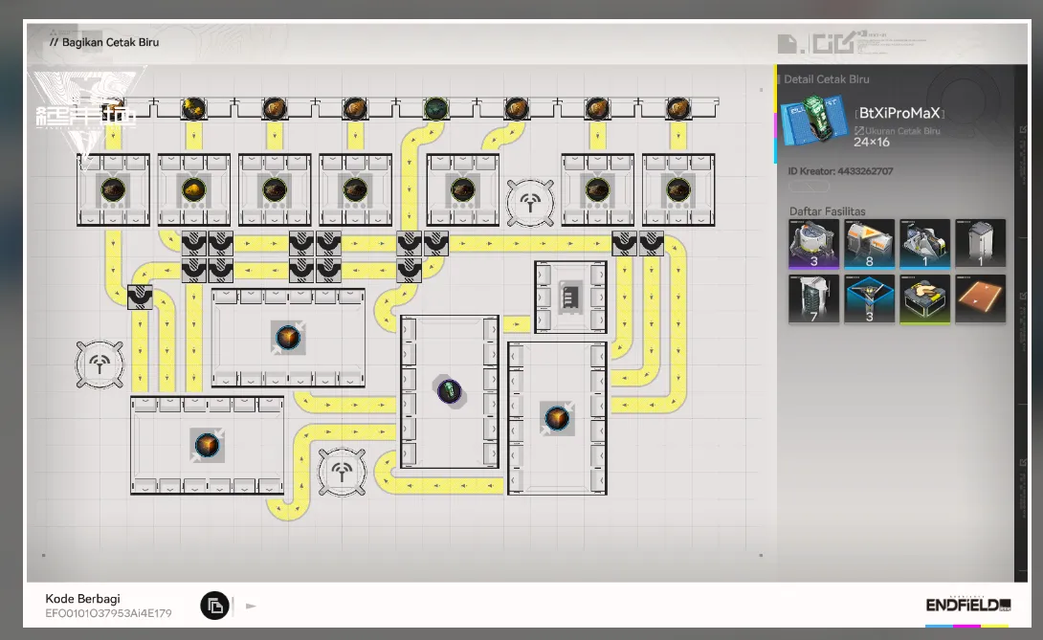
Task: Select the facility thumbnail showing count 7
Action: [813, 299]
